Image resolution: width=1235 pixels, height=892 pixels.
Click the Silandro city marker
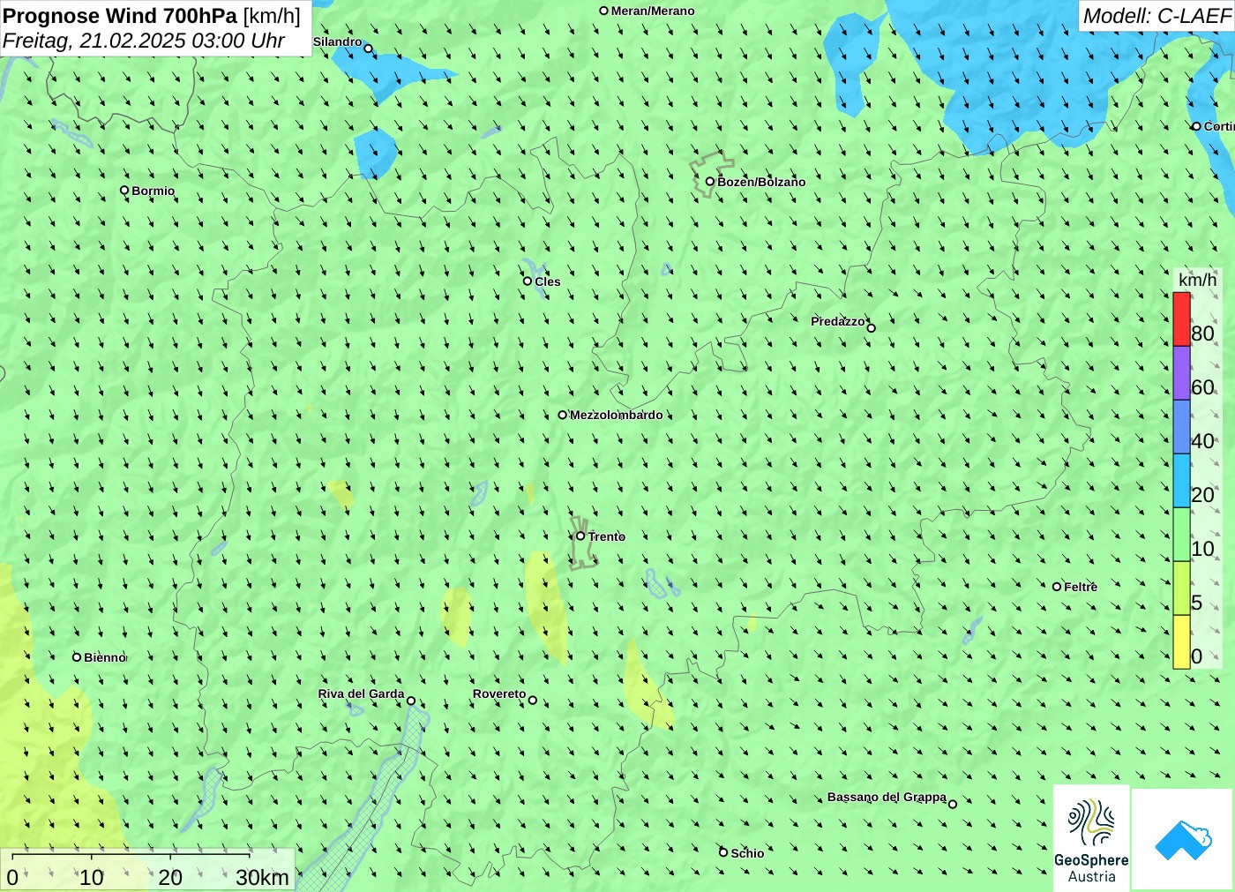[x=369, y=49]
